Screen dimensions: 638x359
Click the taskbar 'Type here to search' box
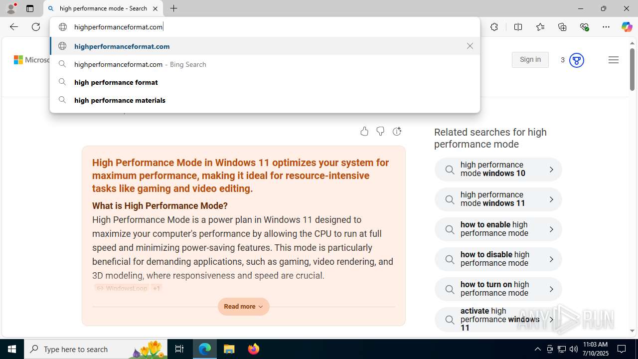click(x=96, y=349)
